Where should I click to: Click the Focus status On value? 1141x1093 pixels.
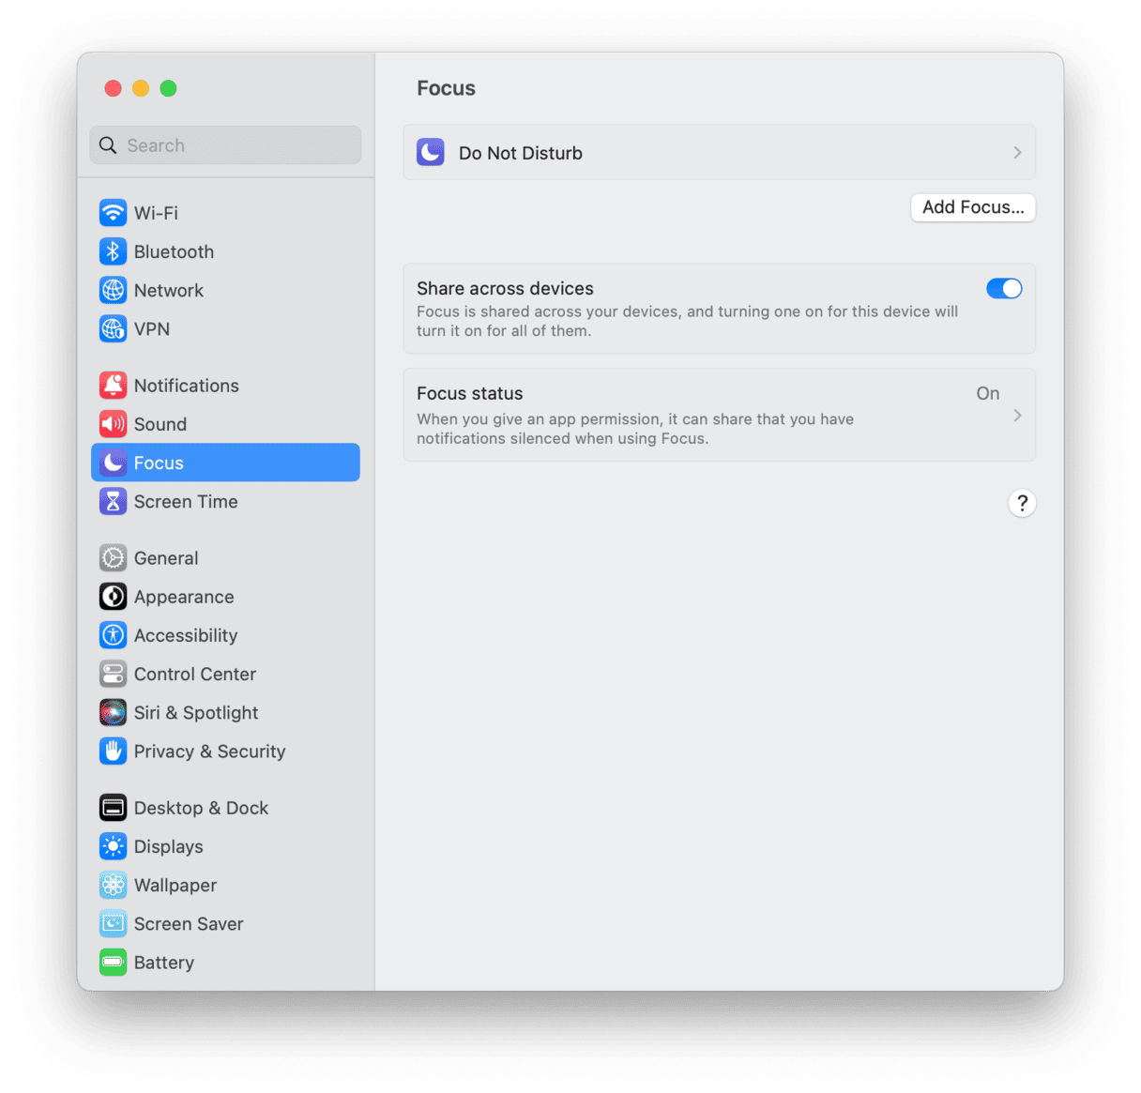(x=987, y=393)
